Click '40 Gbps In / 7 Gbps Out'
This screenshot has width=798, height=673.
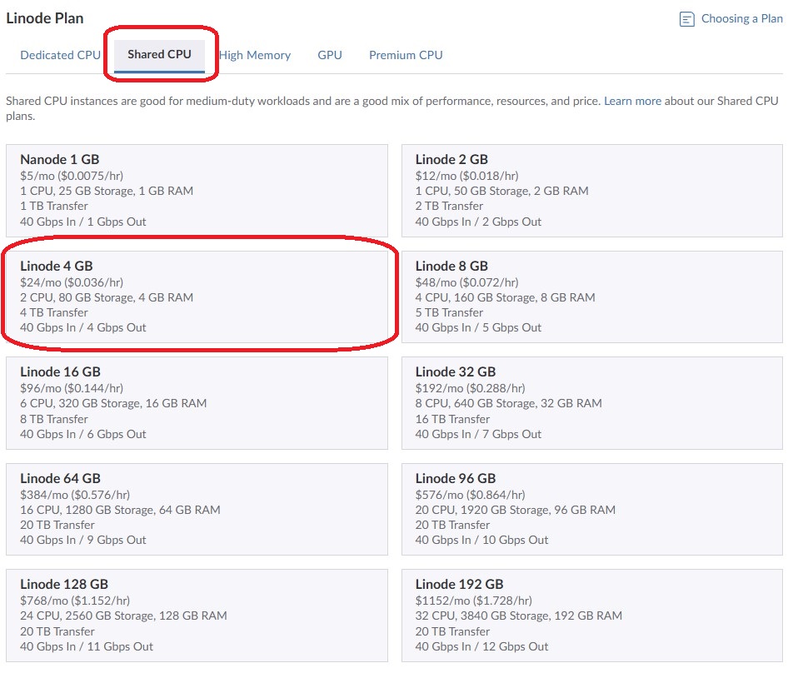click(x=478, y=434)
